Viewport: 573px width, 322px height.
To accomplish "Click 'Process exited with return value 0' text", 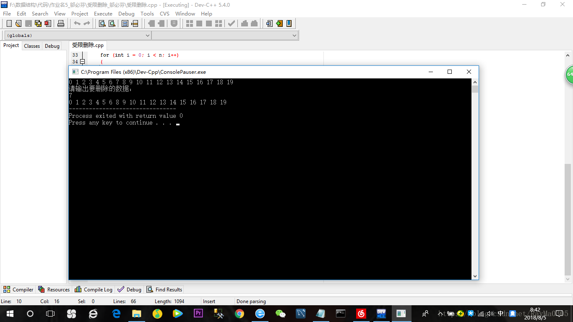I will tap(126, 116).
